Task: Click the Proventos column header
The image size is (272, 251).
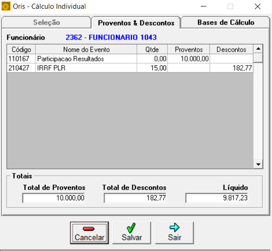Action: 189,49
